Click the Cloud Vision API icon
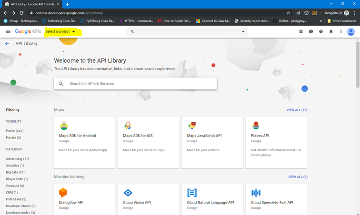 point(128,193)
